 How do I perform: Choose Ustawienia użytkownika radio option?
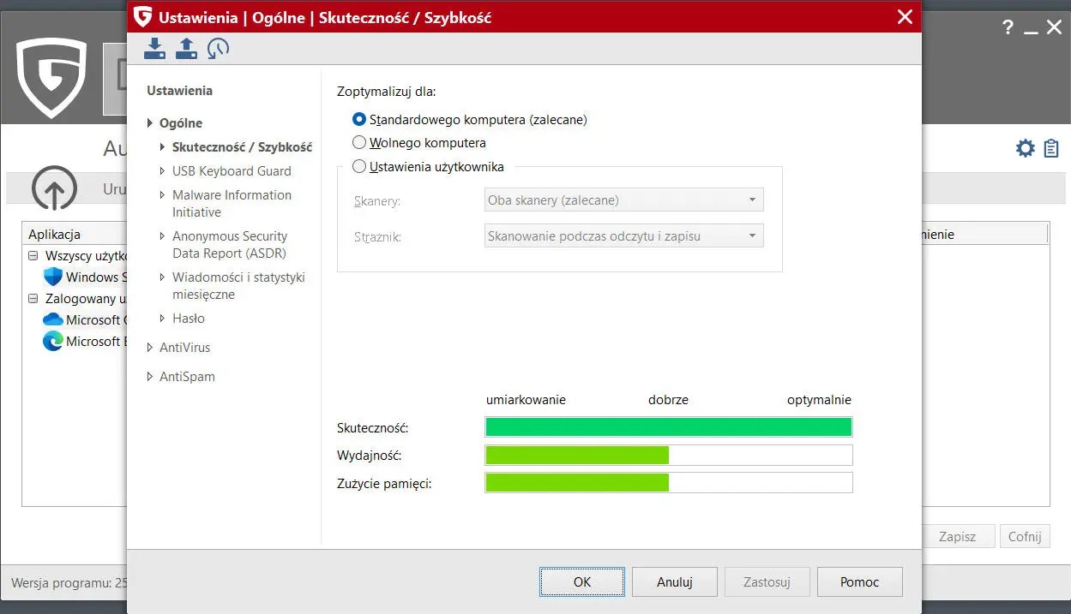359,167
